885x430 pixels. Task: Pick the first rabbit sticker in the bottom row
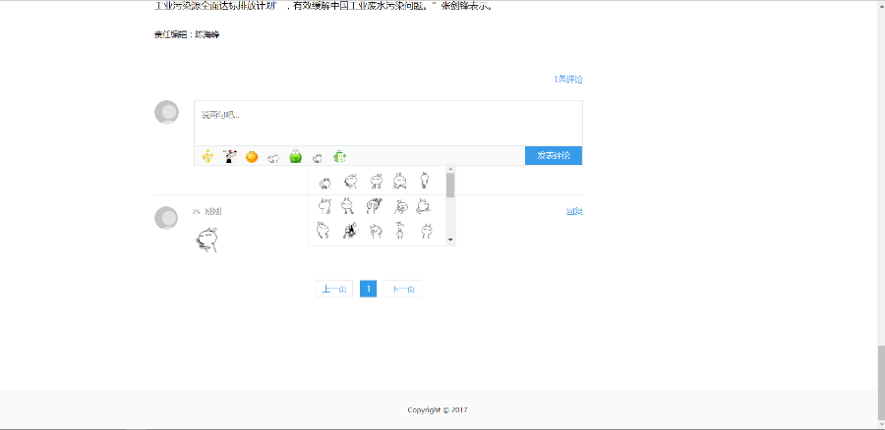coord(323,230)
